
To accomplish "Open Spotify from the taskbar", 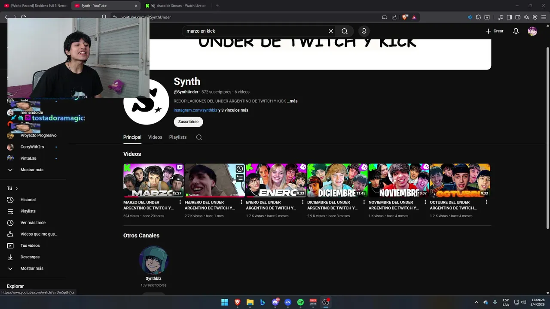I will (300, 302).
